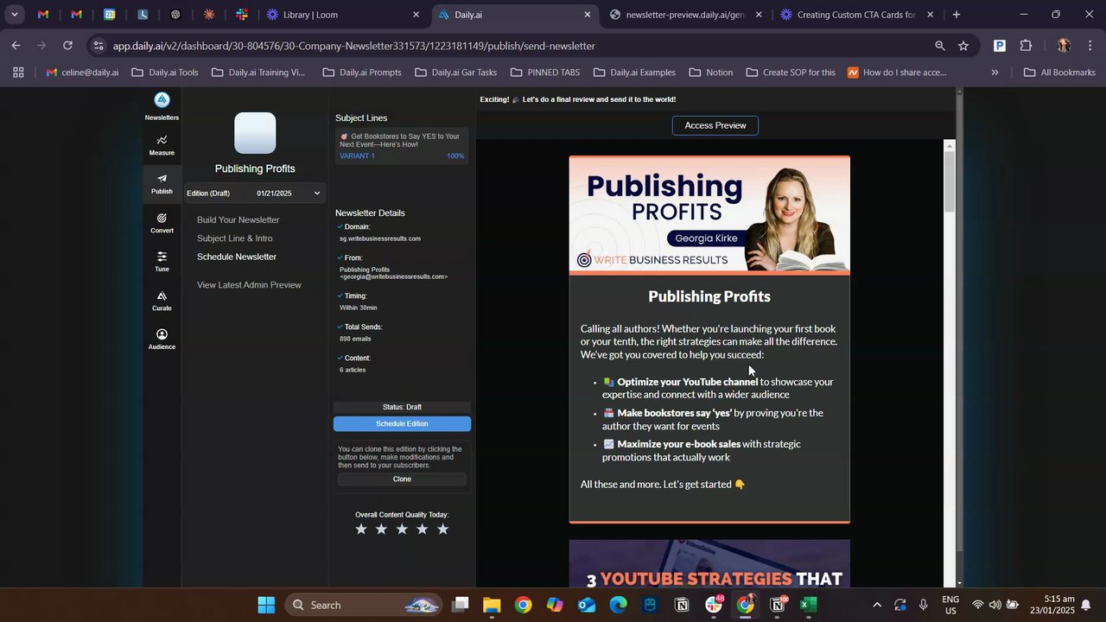The height and width of the screenshot is (622, 1106).
Task: Open Microsoft Edge from the taskbar
Action: (618, 605)
